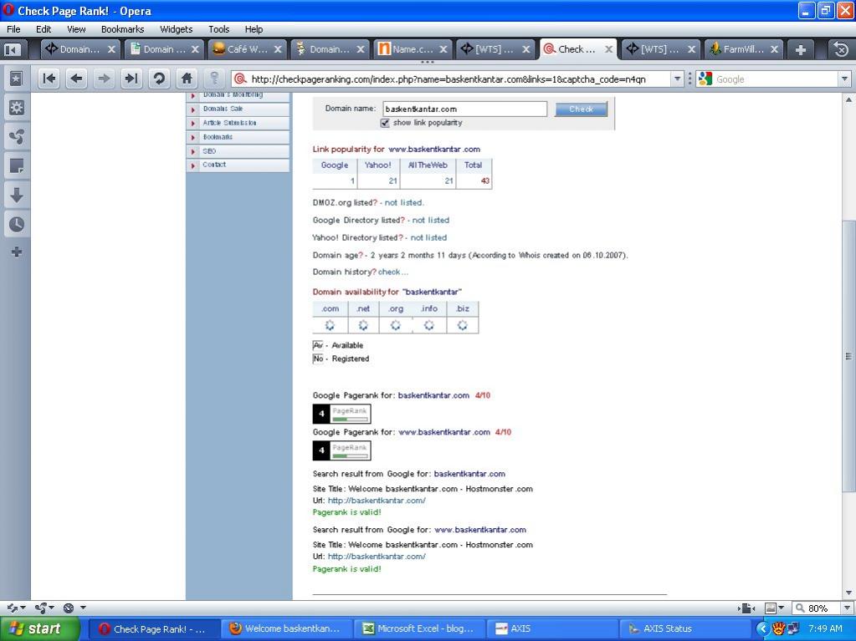Expand Domains Sale sidebar item arrow

pos(192,109)
